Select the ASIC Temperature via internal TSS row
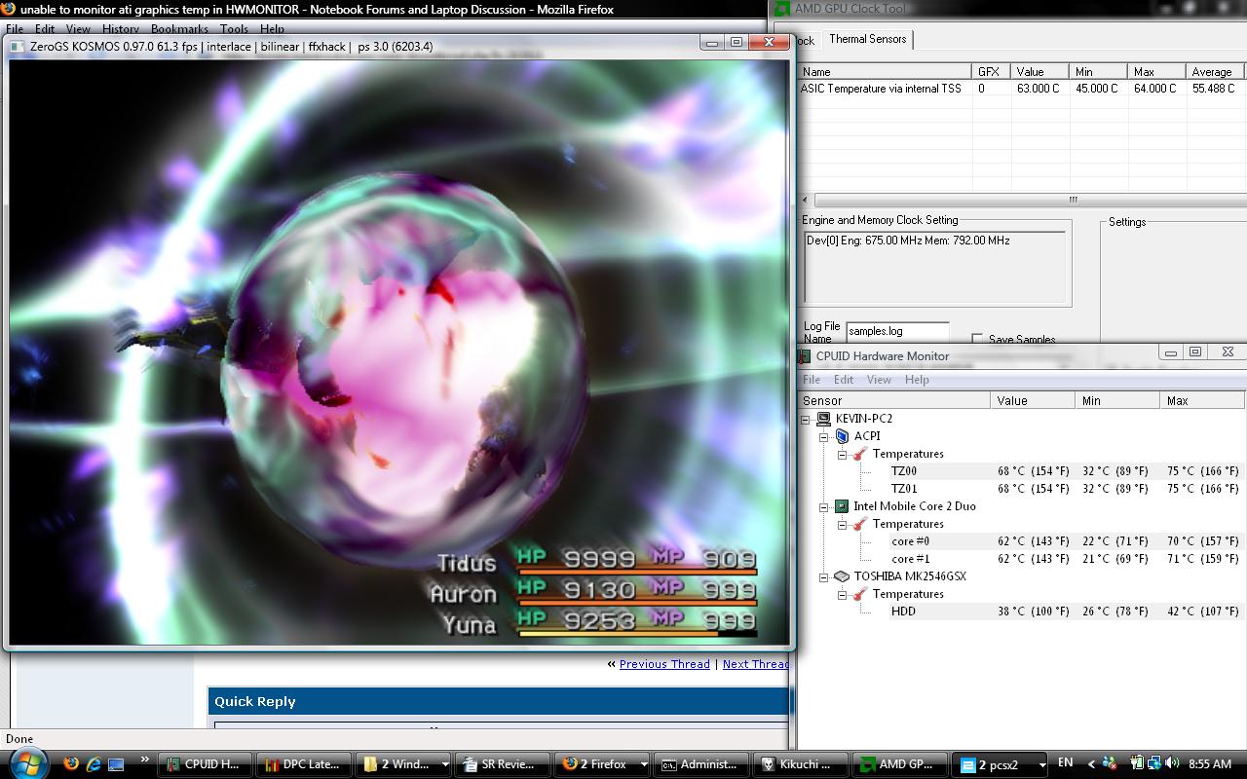Viewport: 1247px width, 779px height. coord(1021,89)
